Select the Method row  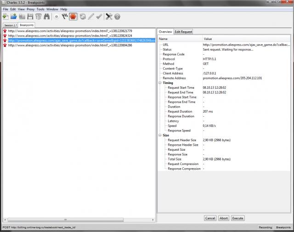pos(224,64)
